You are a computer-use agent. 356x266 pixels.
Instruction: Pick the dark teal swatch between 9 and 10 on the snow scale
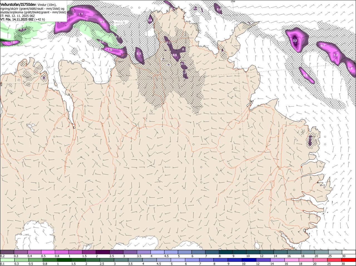239,252
